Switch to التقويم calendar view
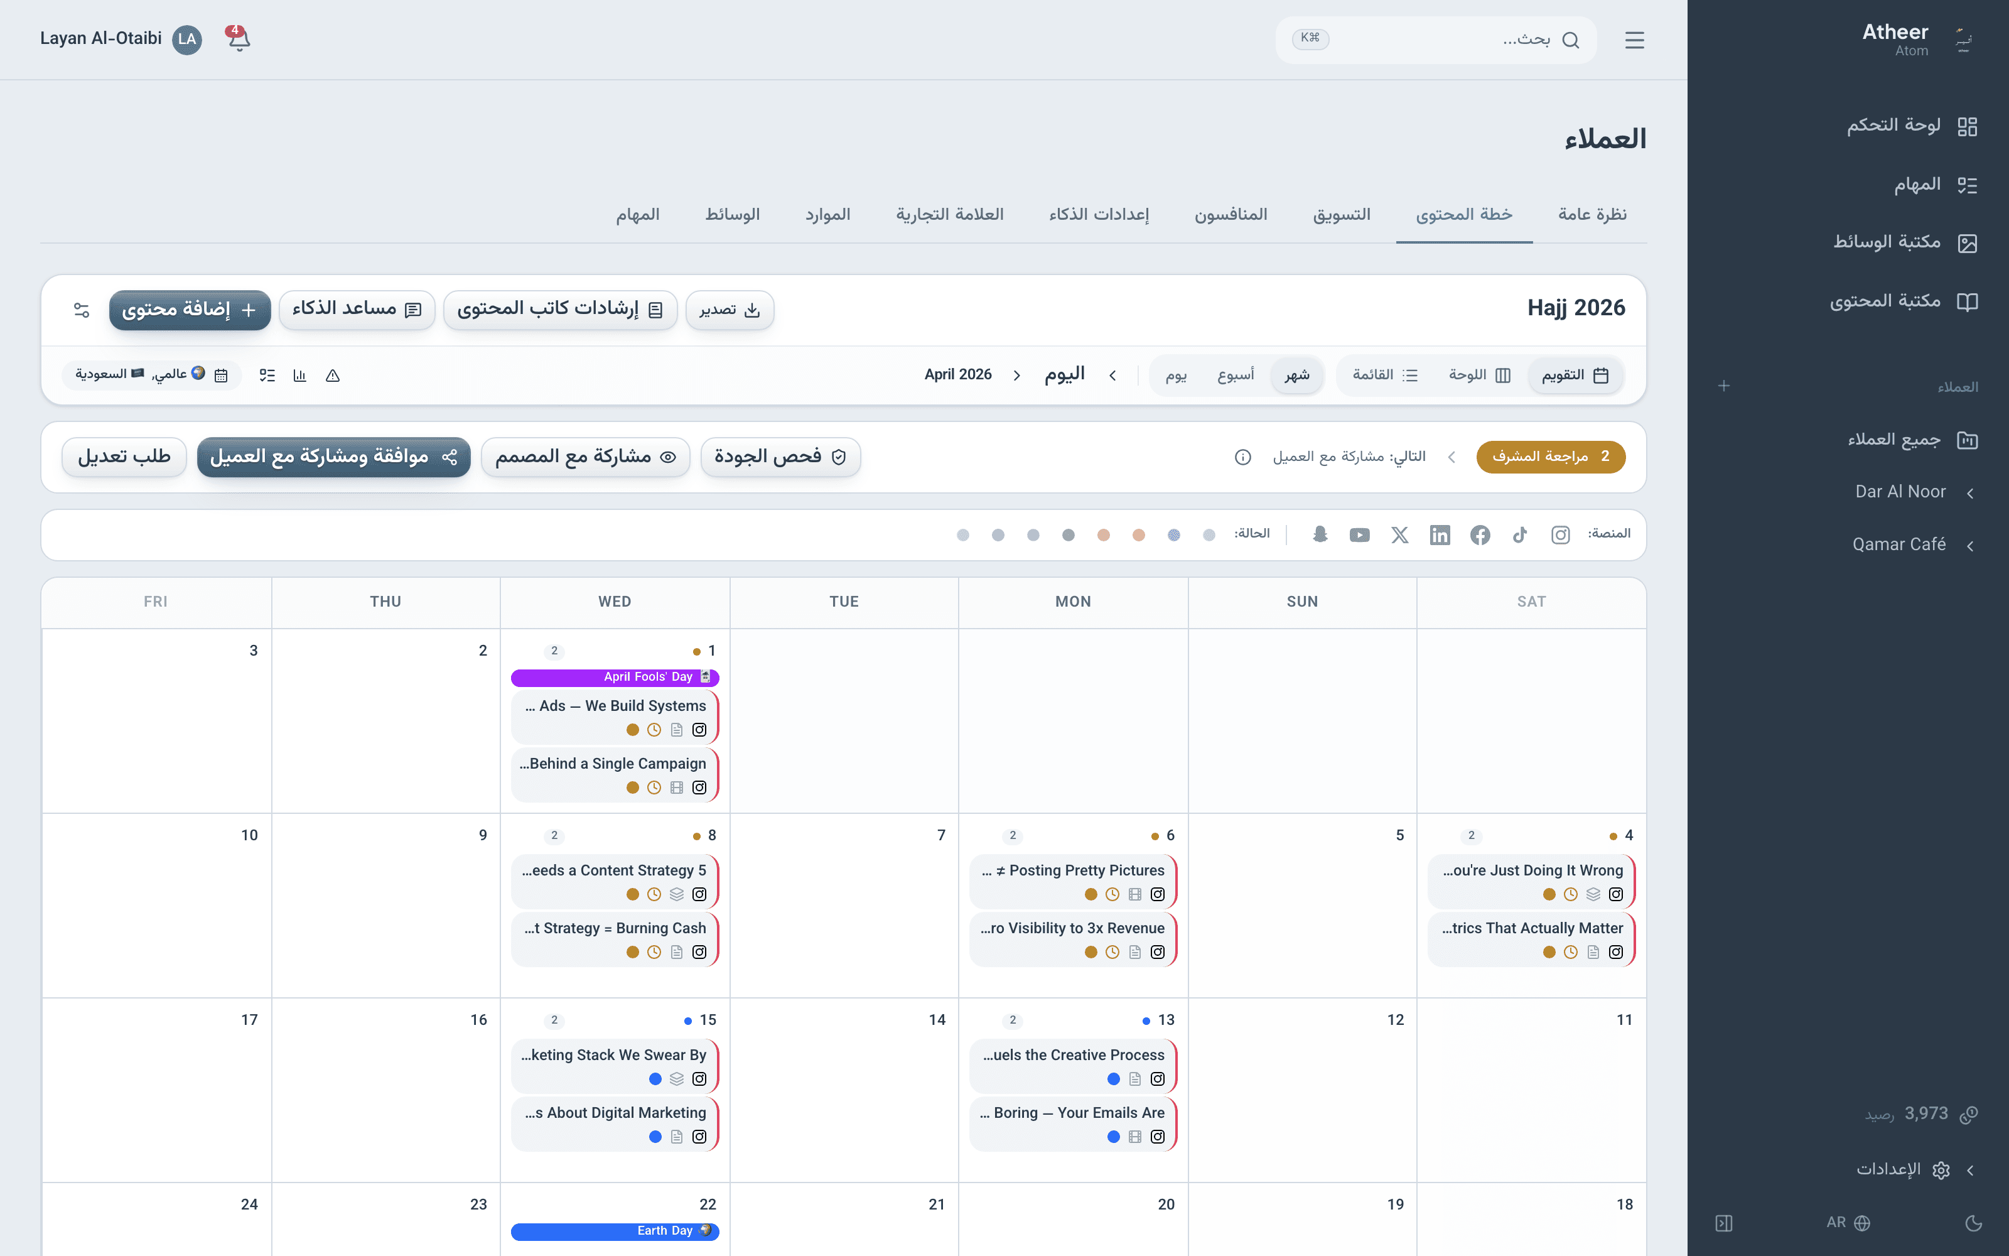This screenshot has width=2009, height=1256. click(1575, 376)
